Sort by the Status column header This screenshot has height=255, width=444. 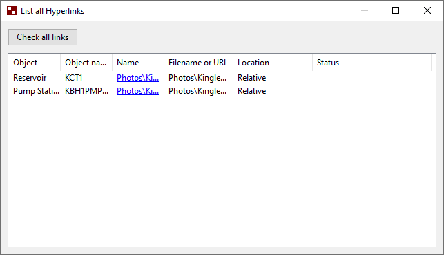371,63
